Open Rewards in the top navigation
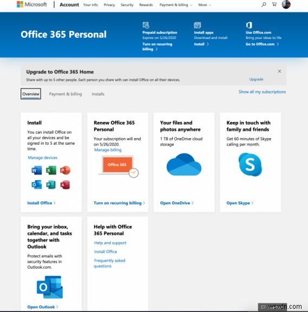The image size is (308, 312). tap(146, 5)
